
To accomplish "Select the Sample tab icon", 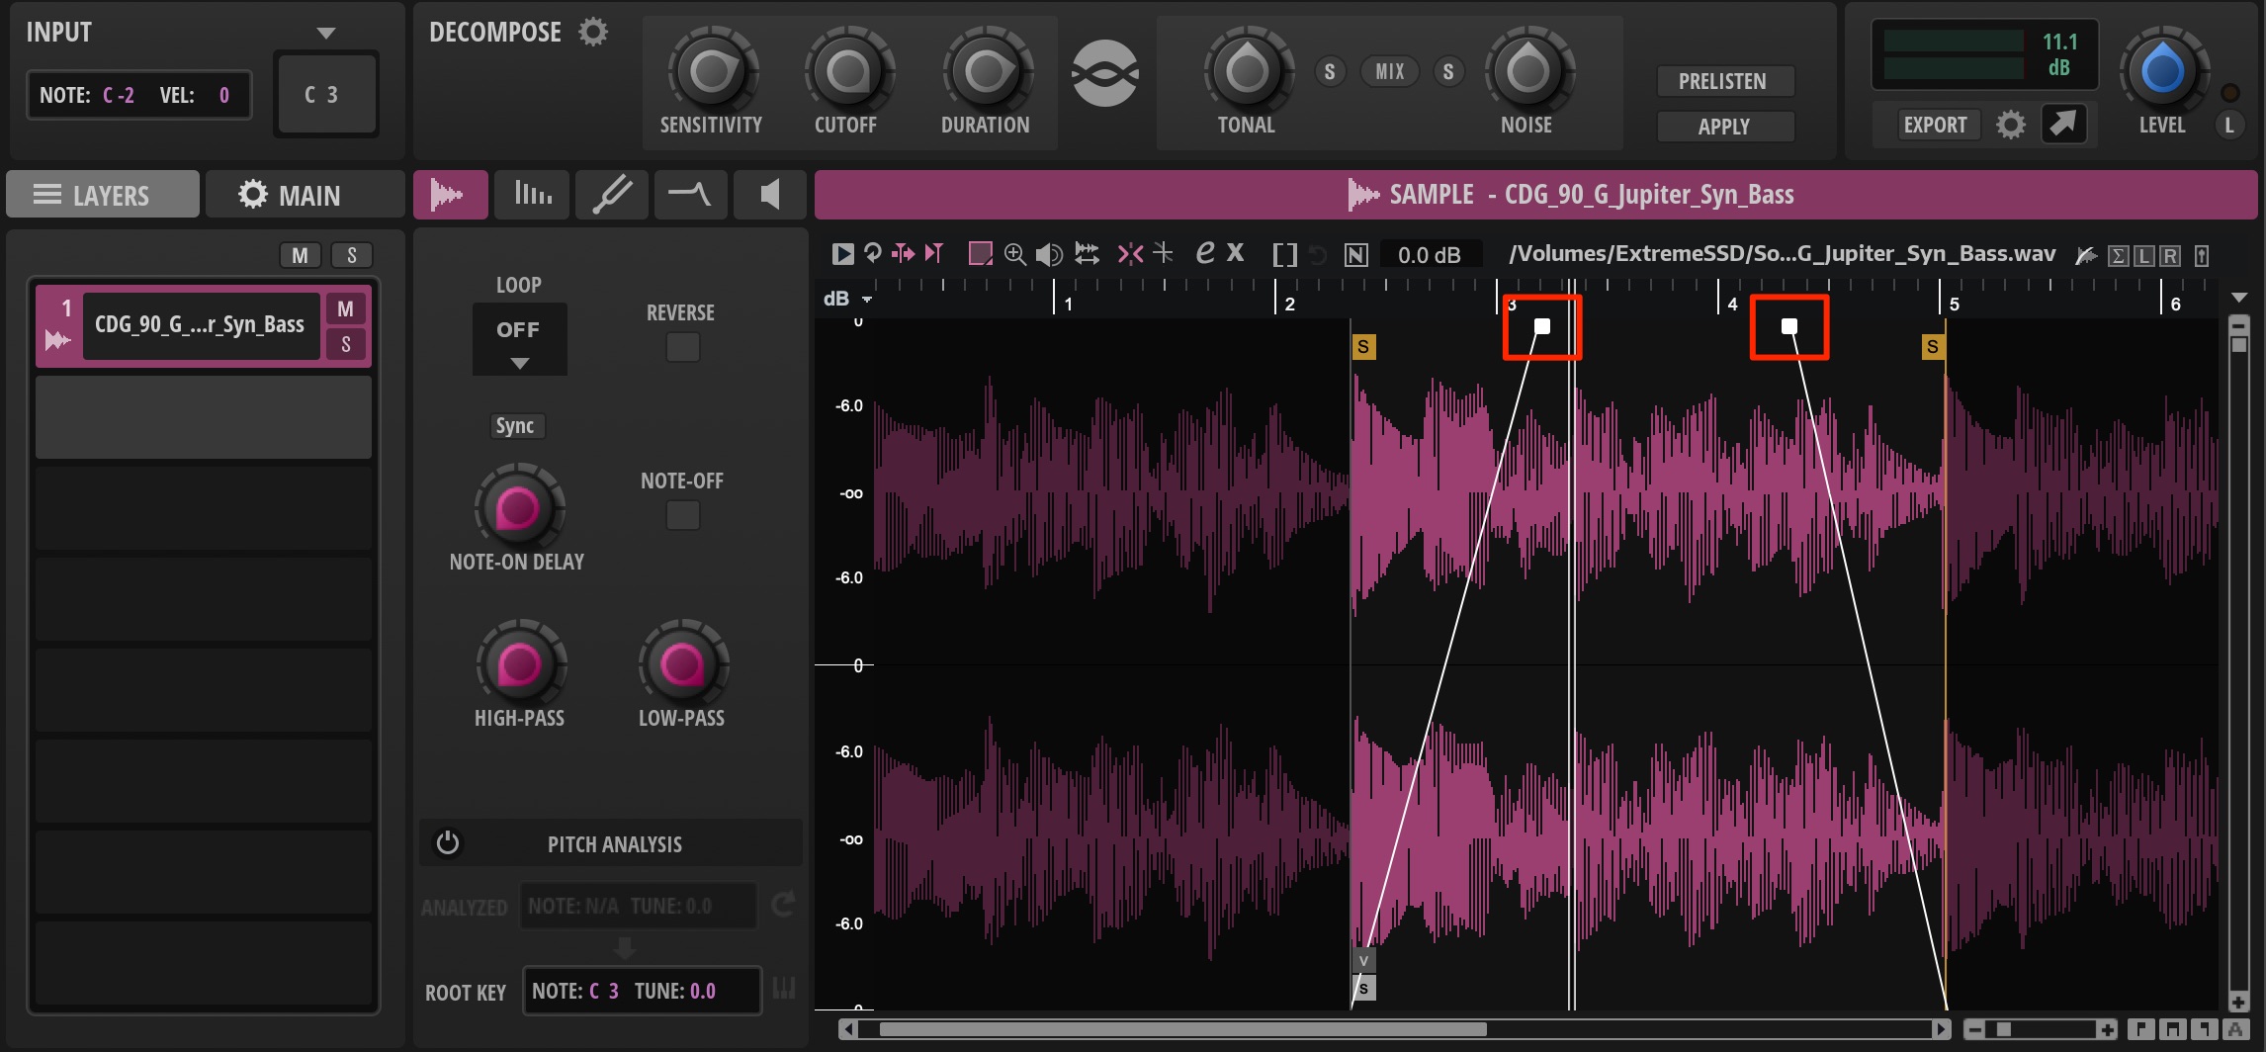I will click(450, 194).
